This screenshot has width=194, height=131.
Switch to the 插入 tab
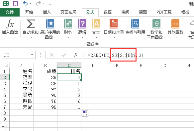[47, 12]
